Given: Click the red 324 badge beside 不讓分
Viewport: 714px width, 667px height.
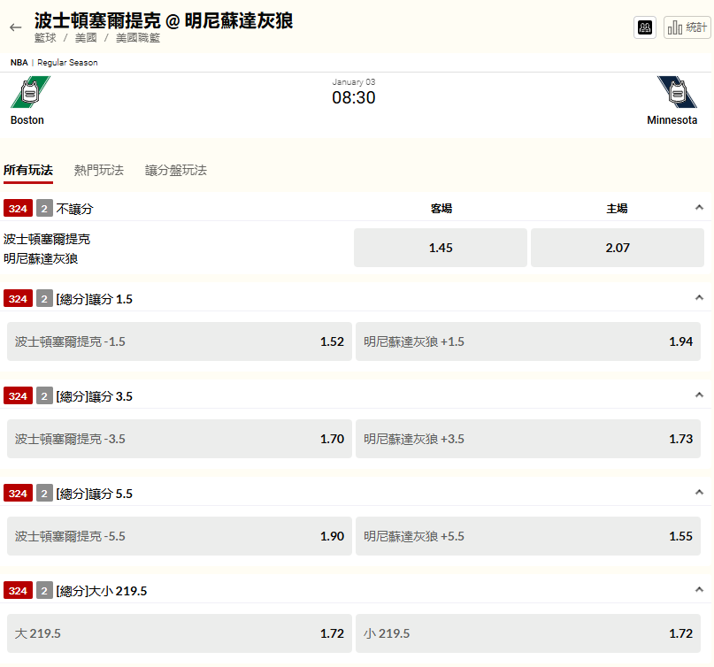Looking at the screenshot, I should 19,209.
